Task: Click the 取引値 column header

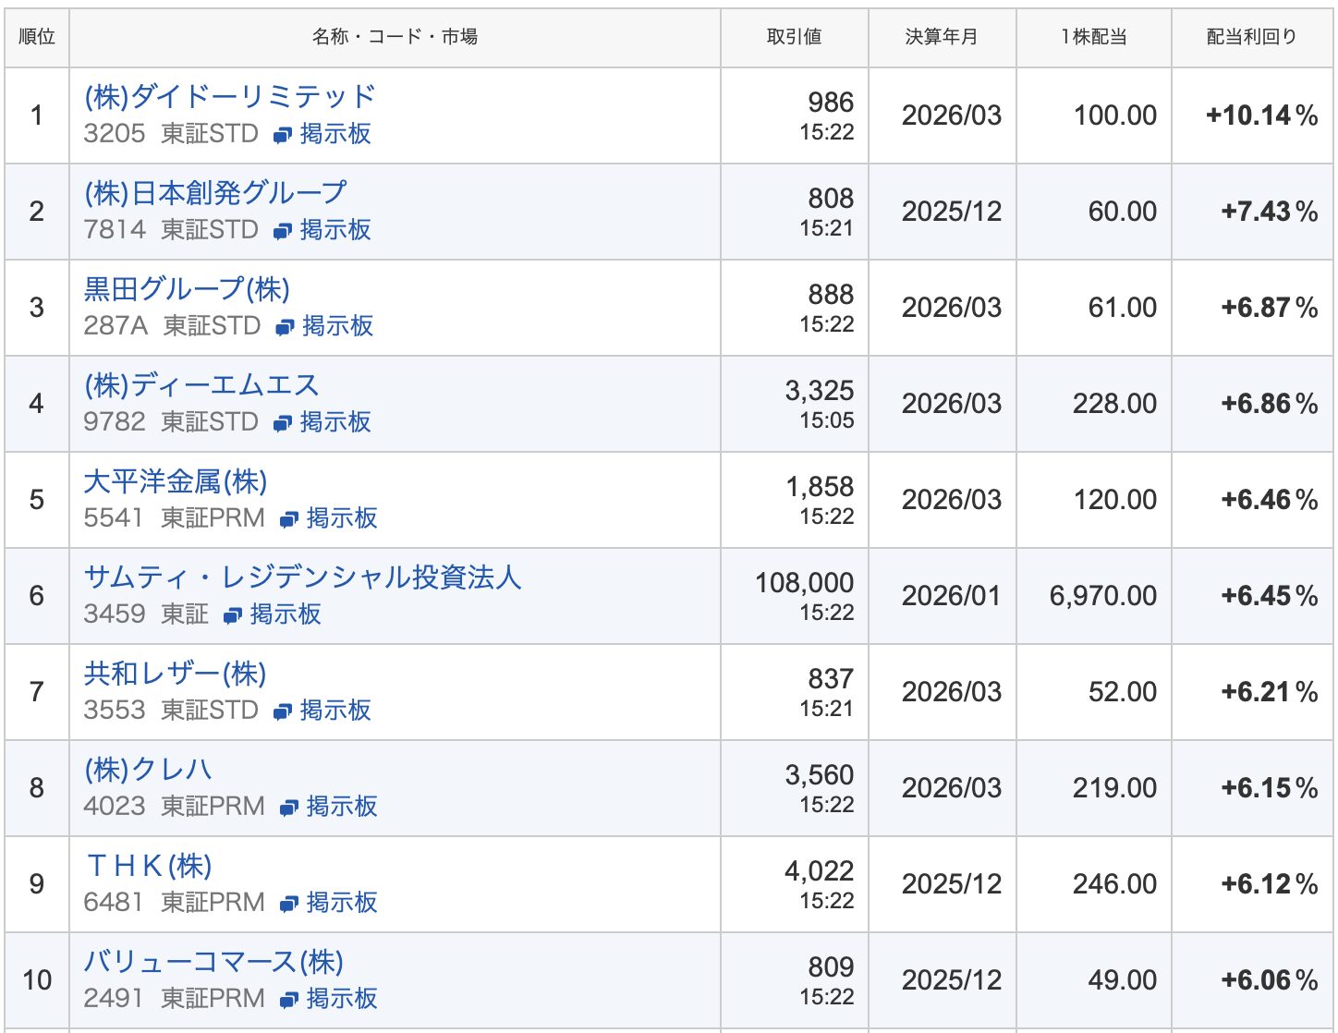Action: [795, 37]
